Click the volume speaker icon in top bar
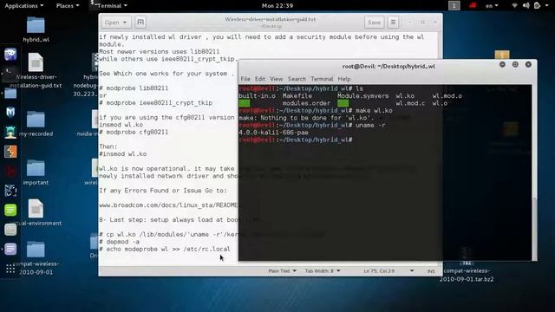 pos(526,6)
